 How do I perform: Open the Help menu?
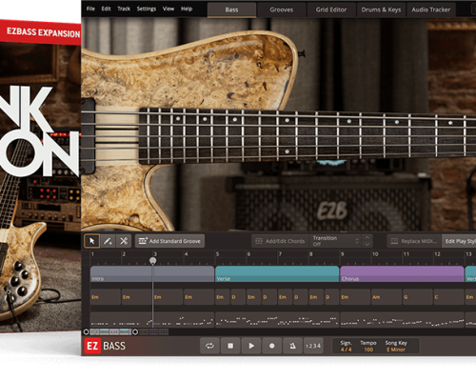point(187,9)
